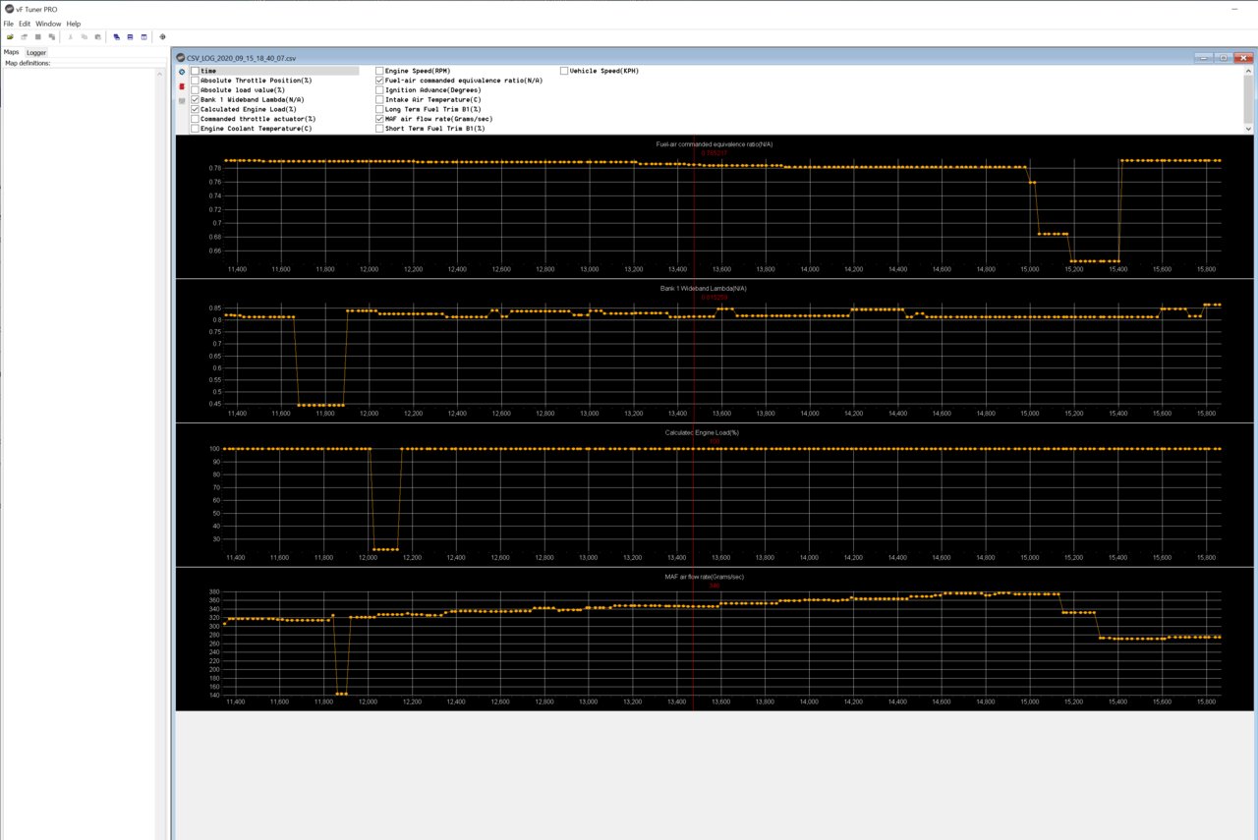Image resolution: width=1258 pixels, height=840 pixels.
Task: Click the Map definitions: label
Action: tap(28, 63)
